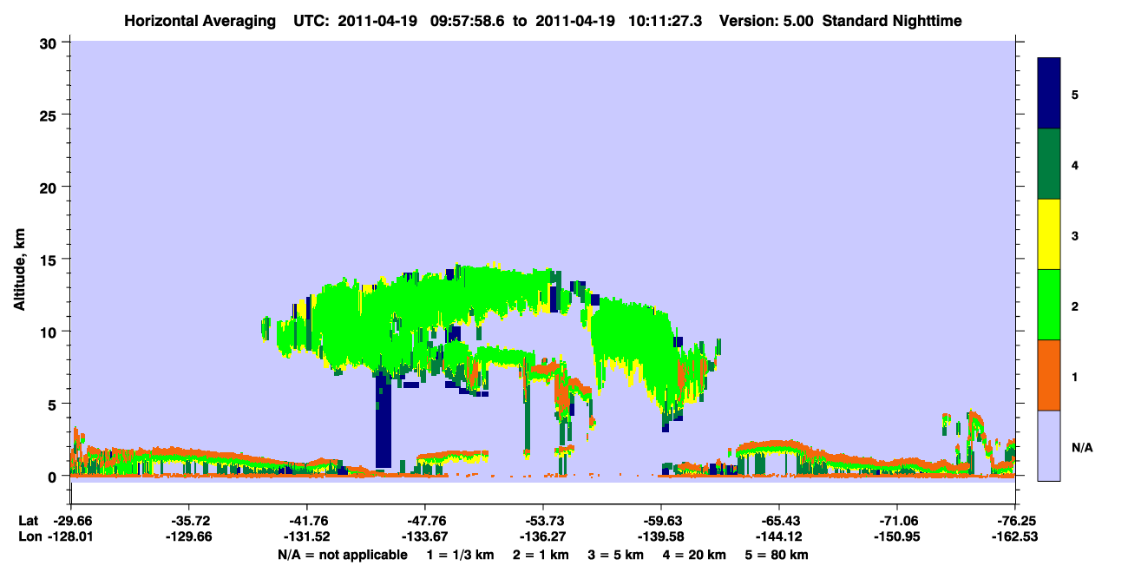
Task: Click longitude value '-128.01'
Action: [70, 537]
